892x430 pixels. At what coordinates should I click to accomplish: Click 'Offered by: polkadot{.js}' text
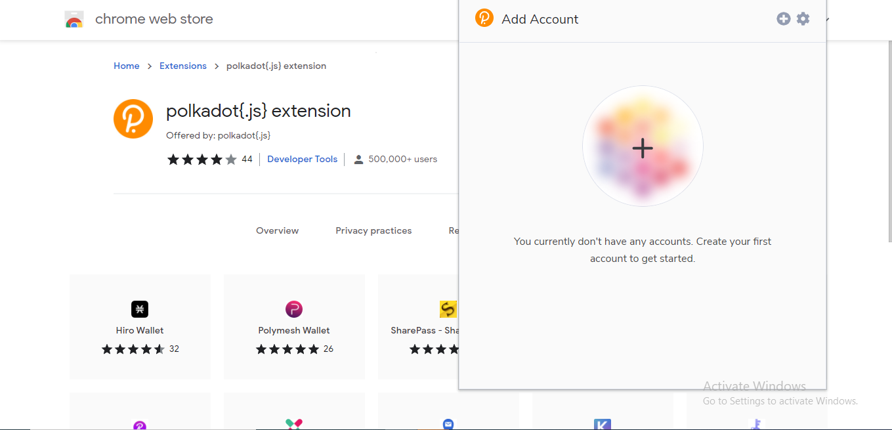coord(219,135)
